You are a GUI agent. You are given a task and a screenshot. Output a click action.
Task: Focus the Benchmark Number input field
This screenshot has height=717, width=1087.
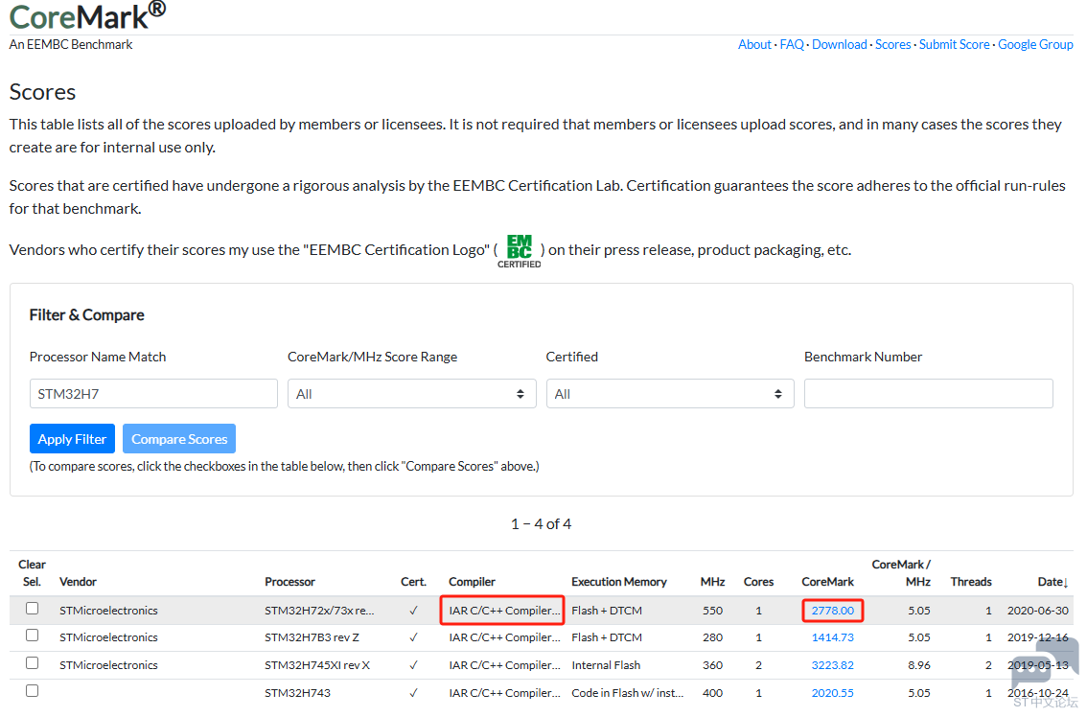(928, 393)
